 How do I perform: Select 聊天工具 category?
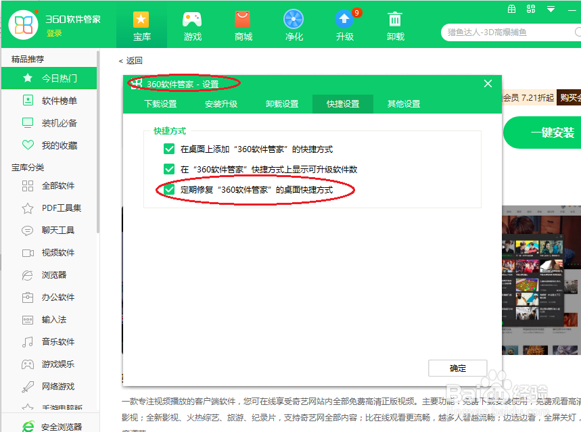coord(49,230)
